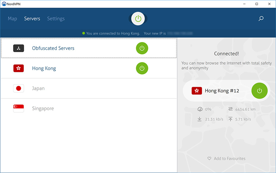Select the Obfuscated Servers label
The height and width of the screenshot is (173, 276).
tap(53, 48)
